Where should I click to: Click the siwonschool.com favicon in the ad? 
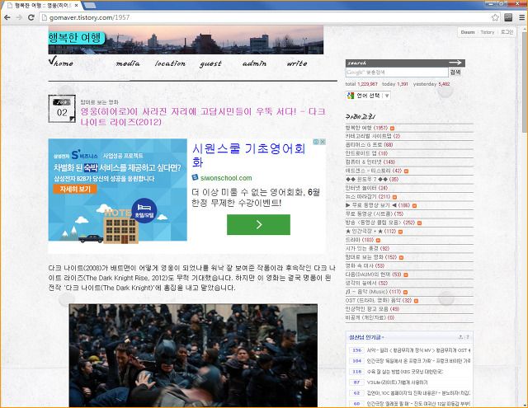pos(195,177)
